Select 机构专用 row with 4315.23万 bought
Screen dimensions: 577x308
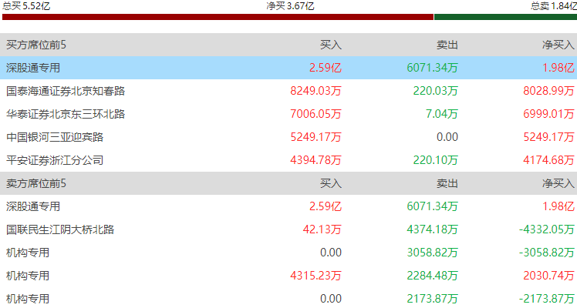coord(28,276)
